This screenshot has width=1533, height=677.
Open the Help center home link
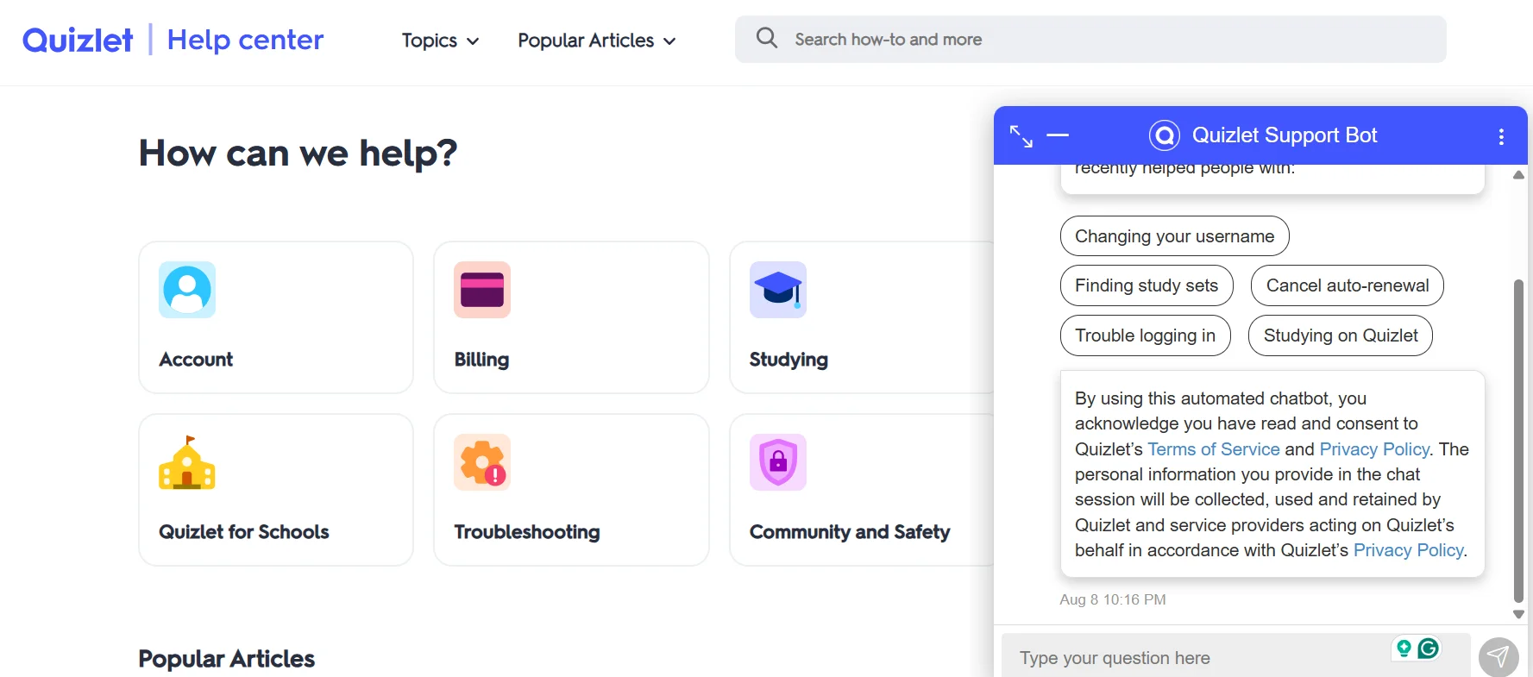245,40
